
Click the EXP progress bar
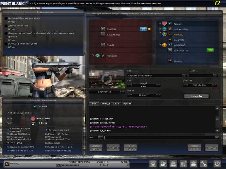click(72, 165)
